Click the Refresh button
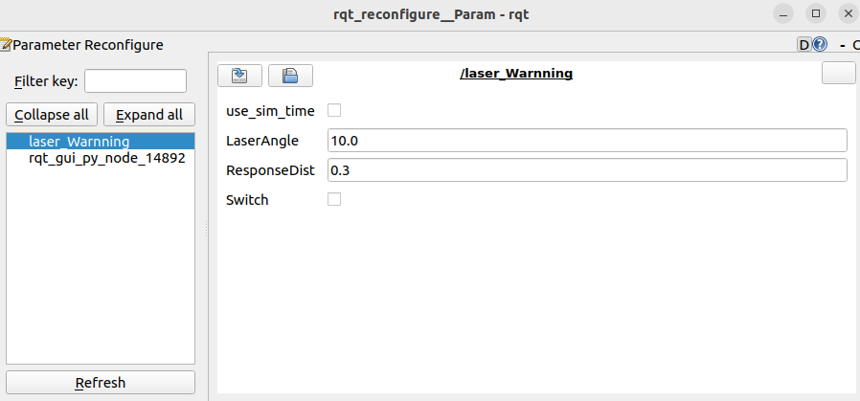Viewport: 860px width, 401px height. pyautogui.click(x=101, y=383)
